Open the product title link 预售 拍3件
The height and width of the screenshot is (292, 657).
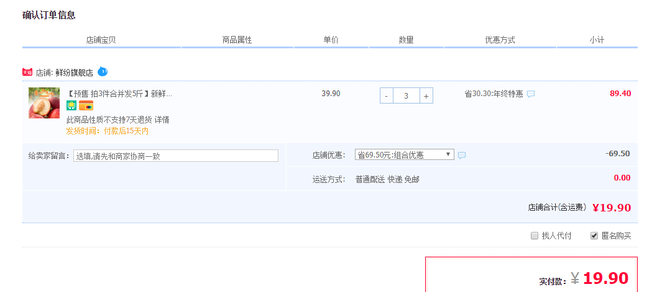click(119, 94)
